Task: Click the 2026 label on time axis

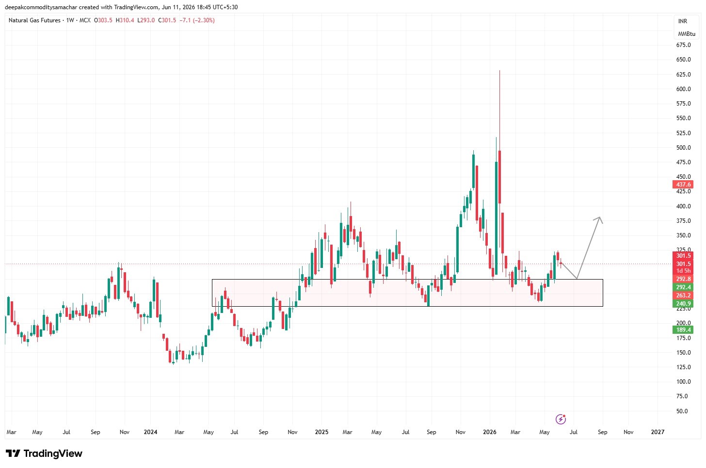Action: pos(490,432)
